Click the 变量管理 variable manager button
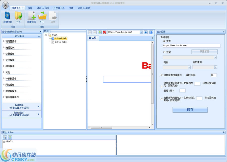This screenshot has height=162, width=227. pos(205,52)
